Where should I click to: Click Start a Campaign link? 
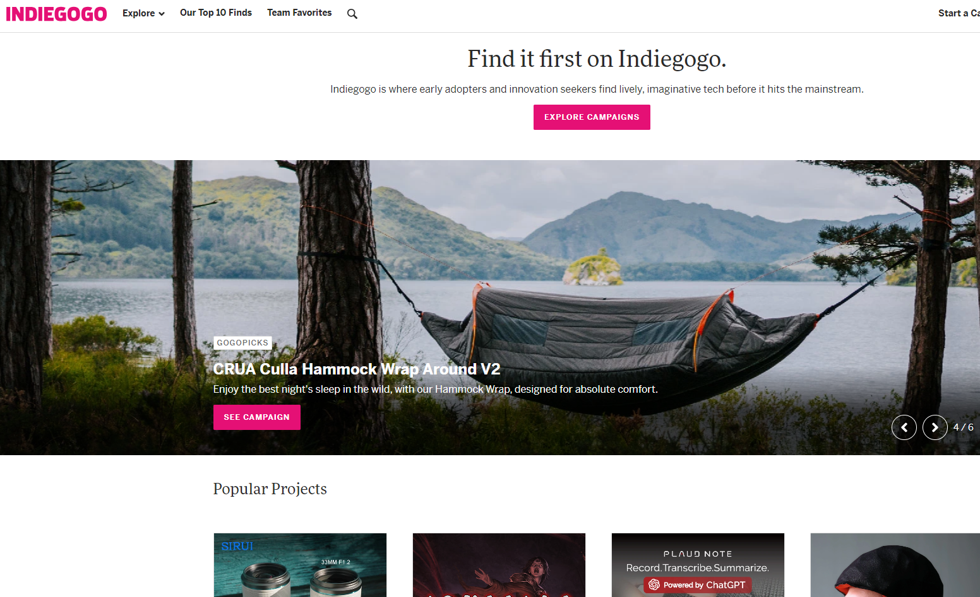pos(959,13)
